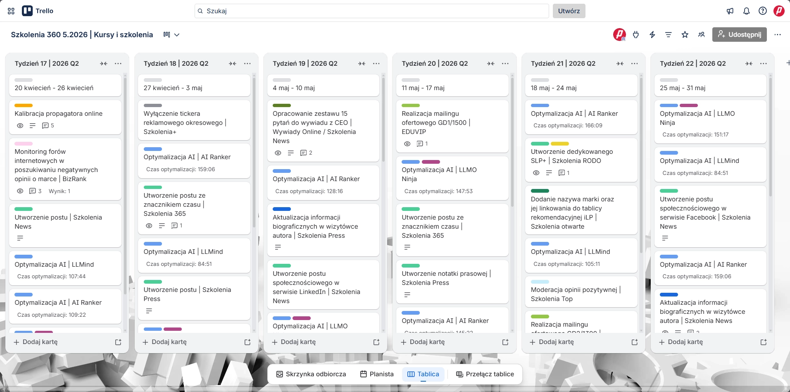
Task: Open board visibility people icon
Action: 701,35
